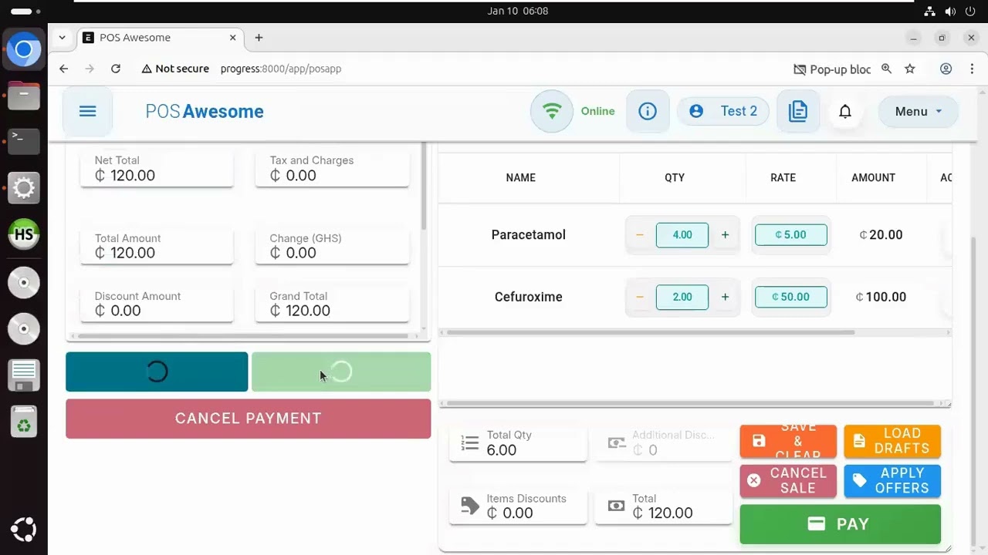Open the Test 2 user profile chip
Screen dimensions: 988x555
[x=723, y=111]
